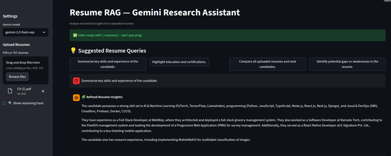Image resolution: width=391 pixels, height=156 pixels.
Task: Pick 'Identify potential gaps or weaknesses' query
Action: coord(347,64)
